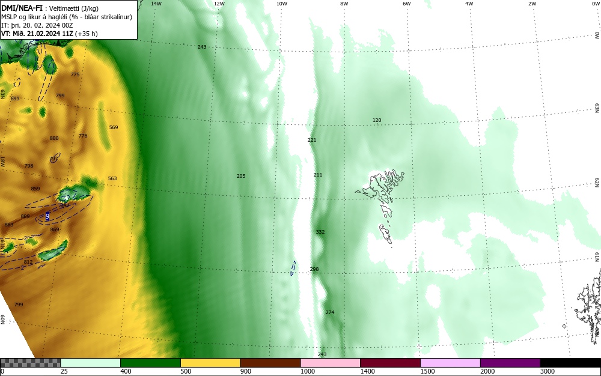Click legend scale number 1000

pos(307,371)
